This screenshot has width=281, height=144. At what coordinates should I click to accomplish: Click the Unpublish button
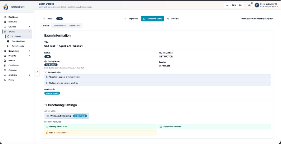coord(131,19)
